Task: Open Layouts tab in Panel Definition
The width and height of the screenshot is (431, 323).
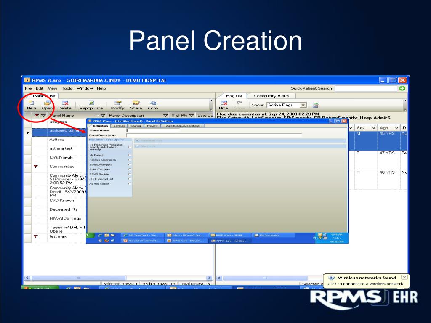Action: pos(119,126)
